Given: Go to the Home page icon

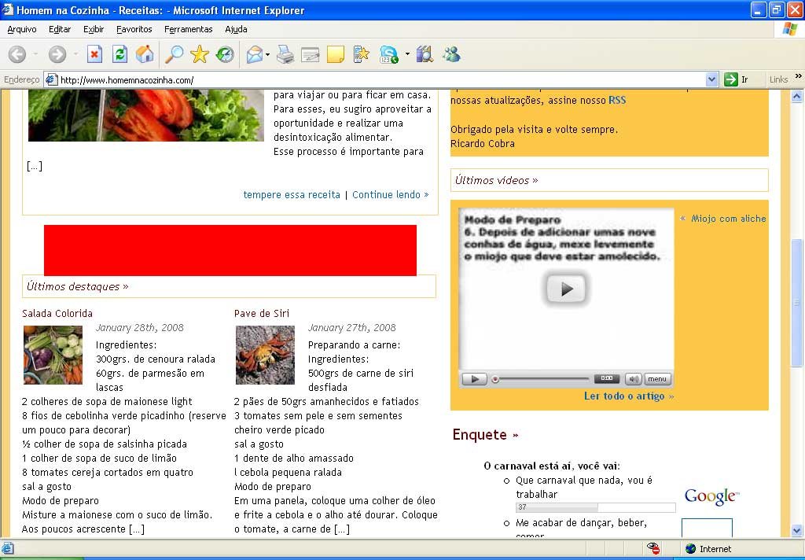Looking at the screenshot, I should [x=145, y=54].
